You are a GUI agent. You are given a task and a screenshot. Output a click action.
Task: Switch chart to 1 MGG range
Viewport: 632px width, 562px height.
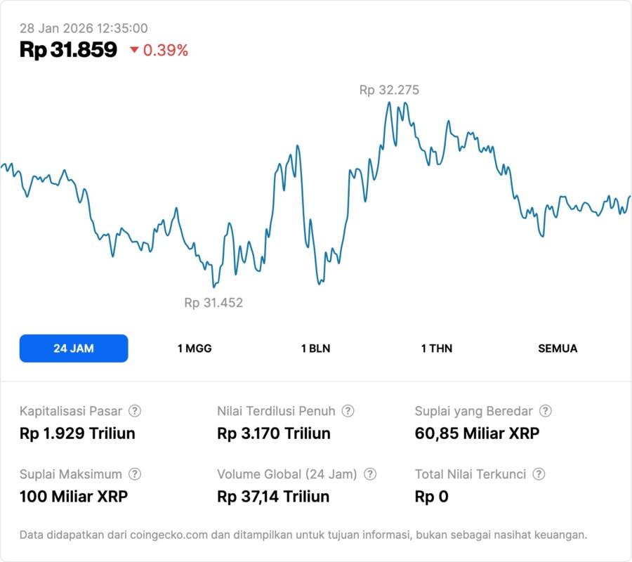tap(195, 348)
